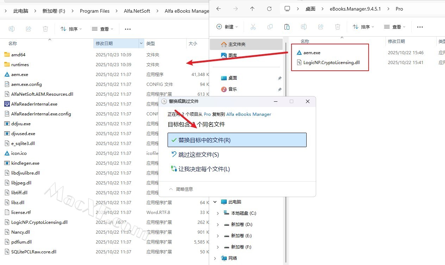Select the aem.exe file in Pro folder
The width and height of the screenshot is (445, 265).
click(x=312, y=53)
